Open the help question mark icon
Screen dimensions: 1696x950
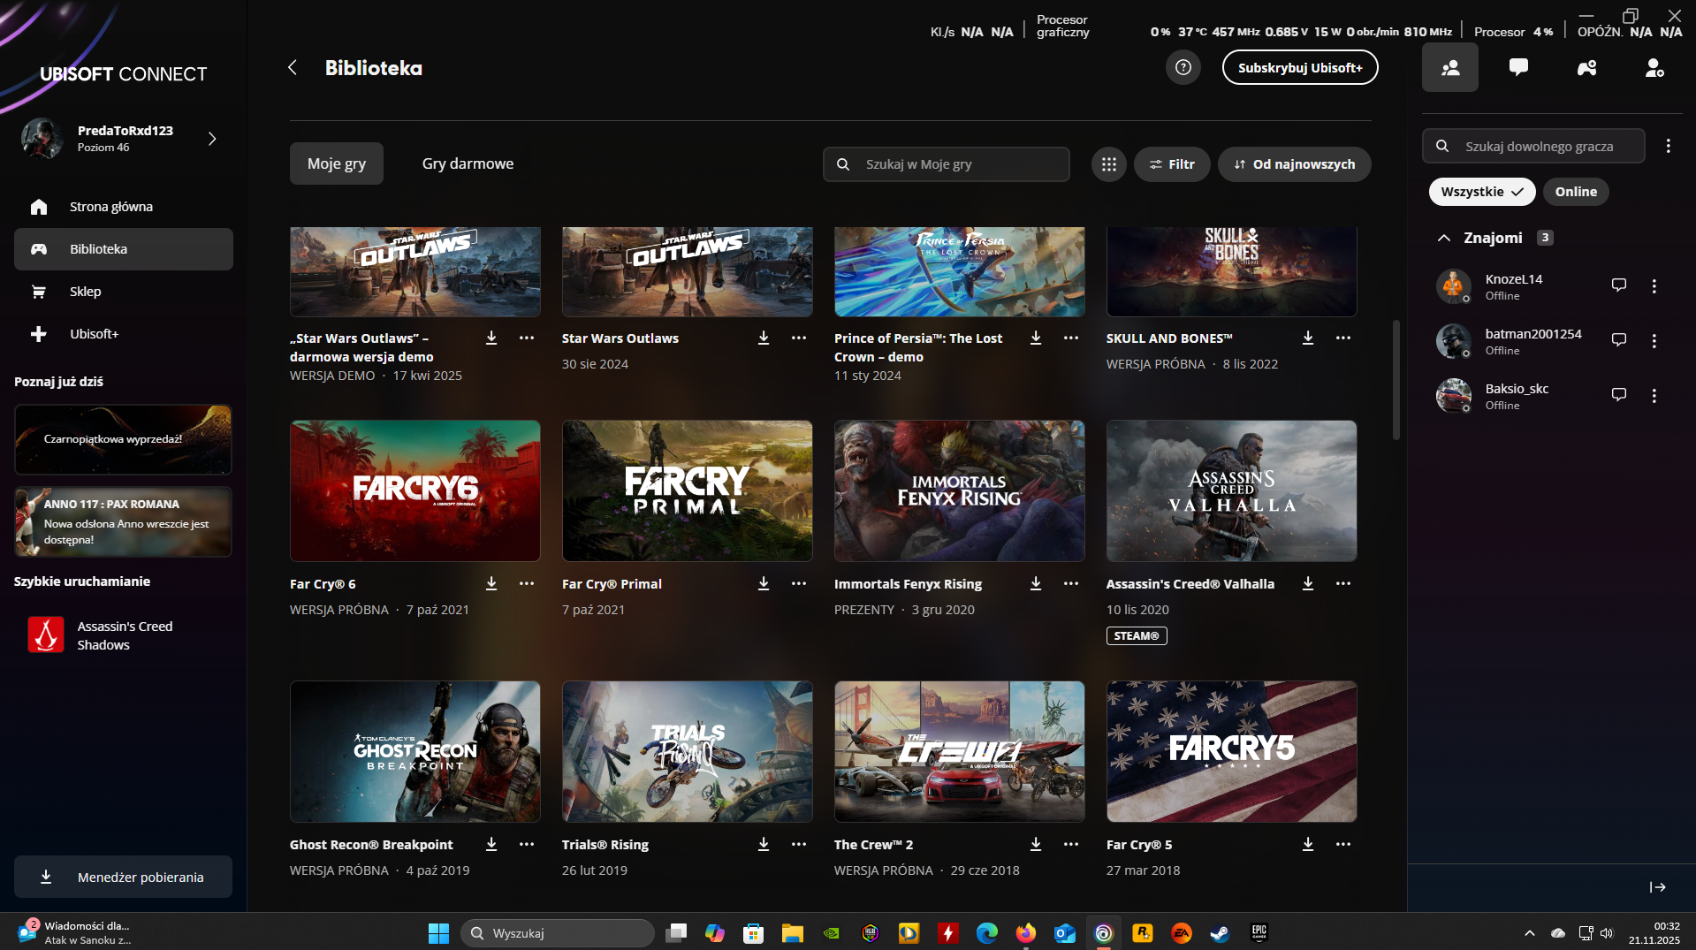click(1183, 68)
